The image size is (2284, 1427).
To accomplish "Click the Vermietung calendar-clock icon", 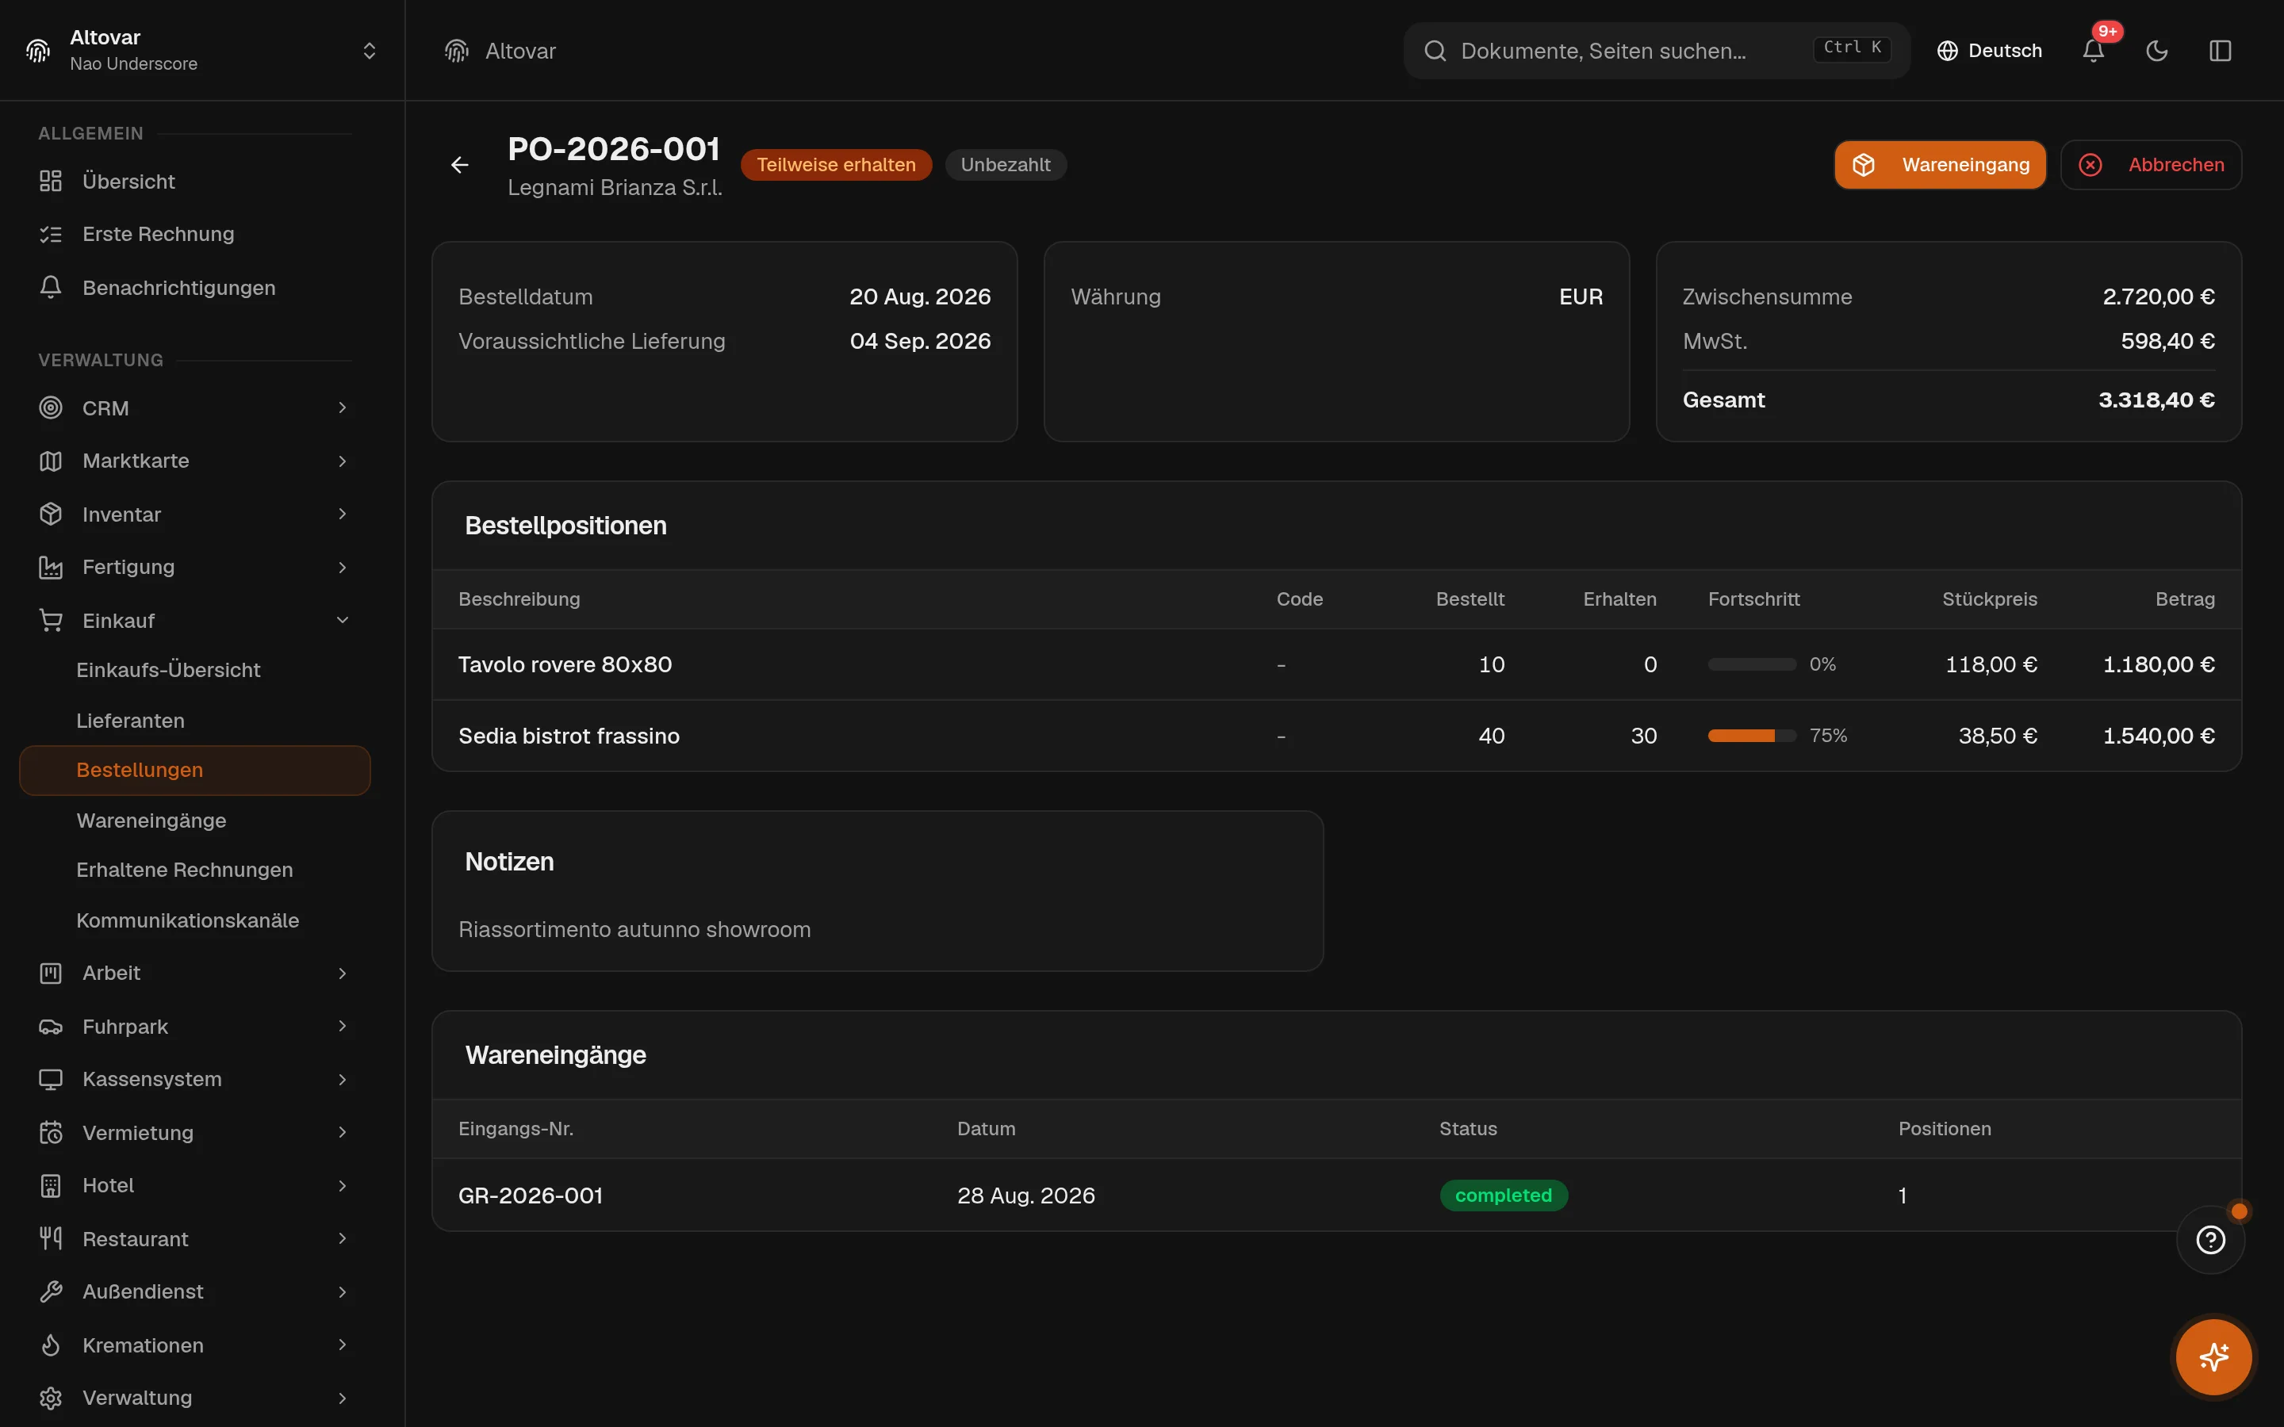I will pyautogui.click(x=51, y=1133).
